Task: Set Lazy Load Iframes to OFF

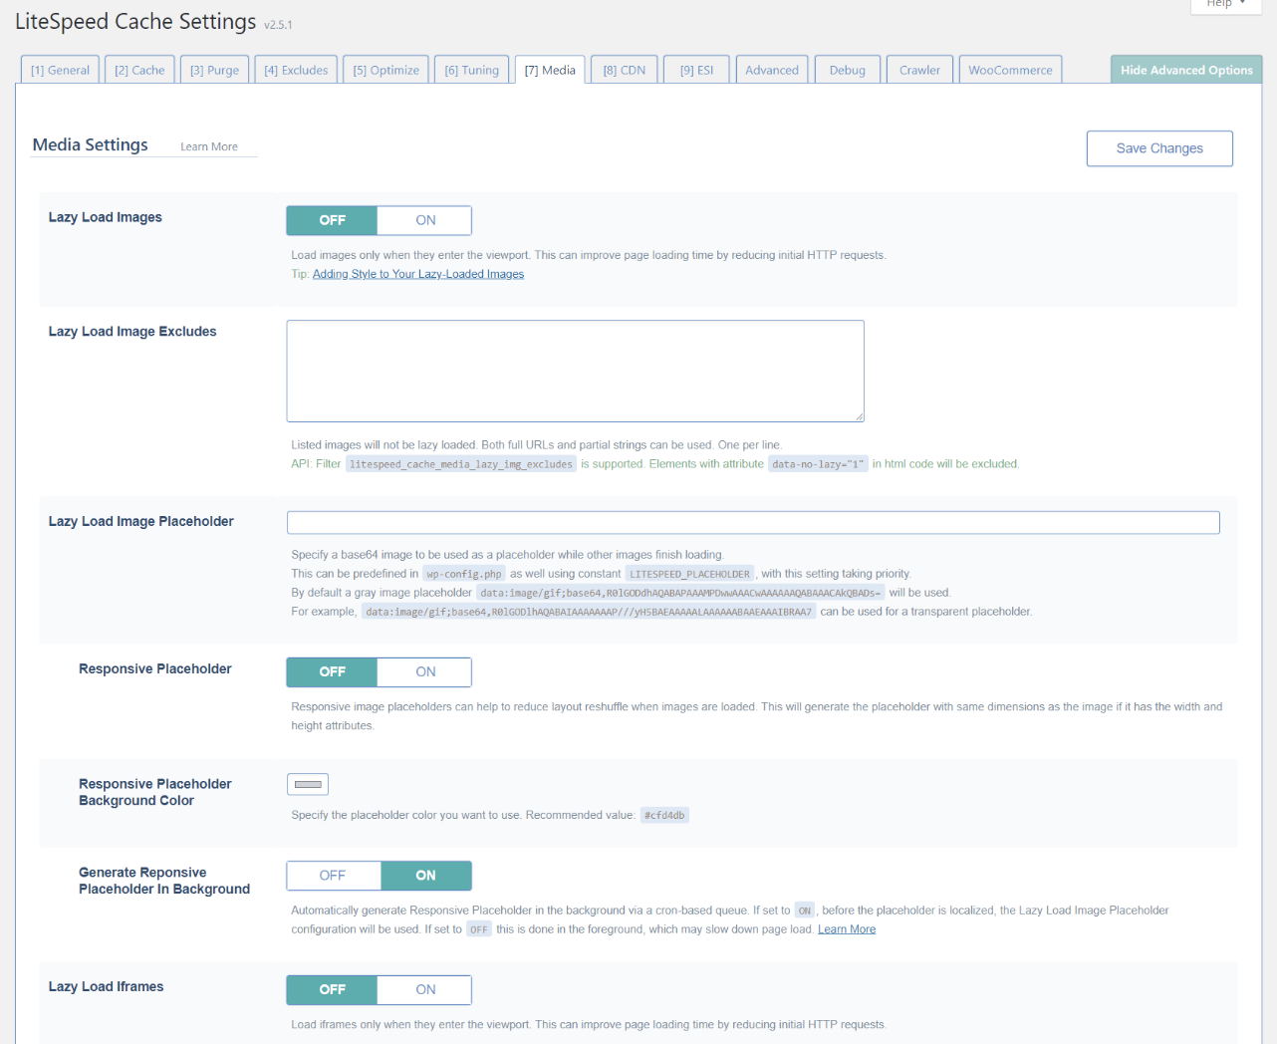Action: [x=332, y=989]
